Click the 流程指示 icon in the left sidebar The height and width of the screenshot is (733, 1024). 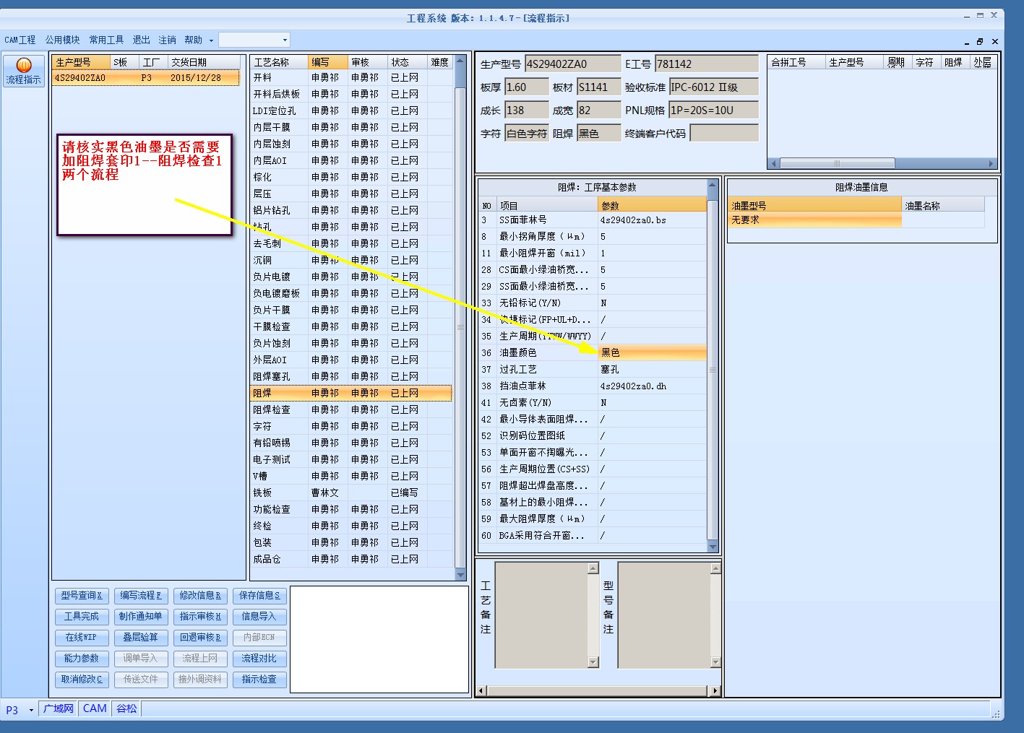(24, 71)
